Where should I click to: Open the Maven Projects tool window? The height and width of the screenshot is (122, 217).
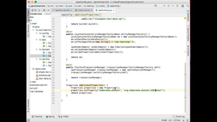(x=188, y=33)
